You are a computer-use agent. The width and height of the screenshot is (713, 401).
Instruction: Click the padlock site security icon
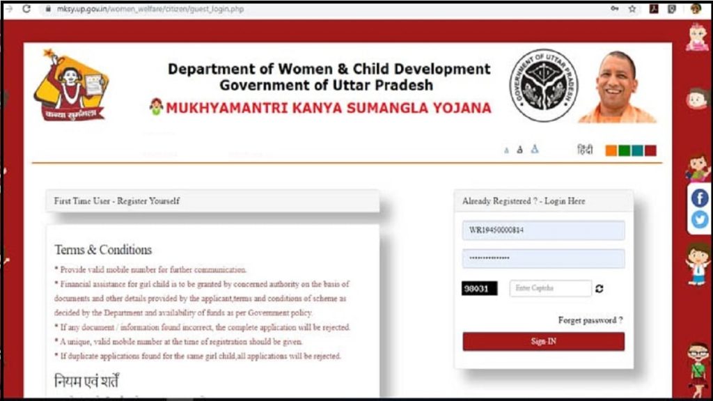[x=48, y=9]
